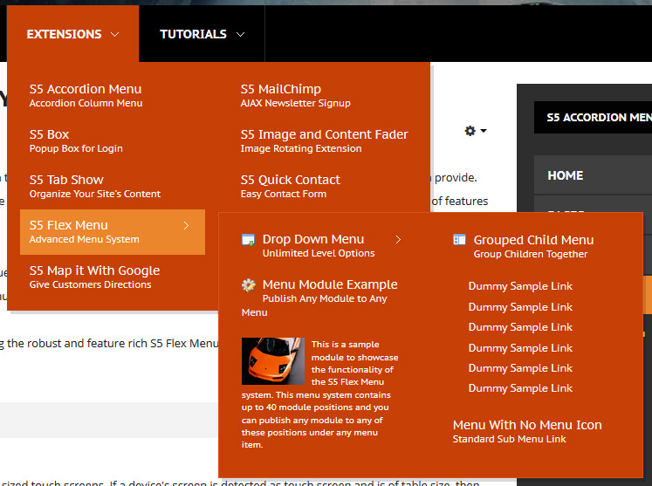
Task: Click the first Dummy Sample Link
Action: click(520, 286)
